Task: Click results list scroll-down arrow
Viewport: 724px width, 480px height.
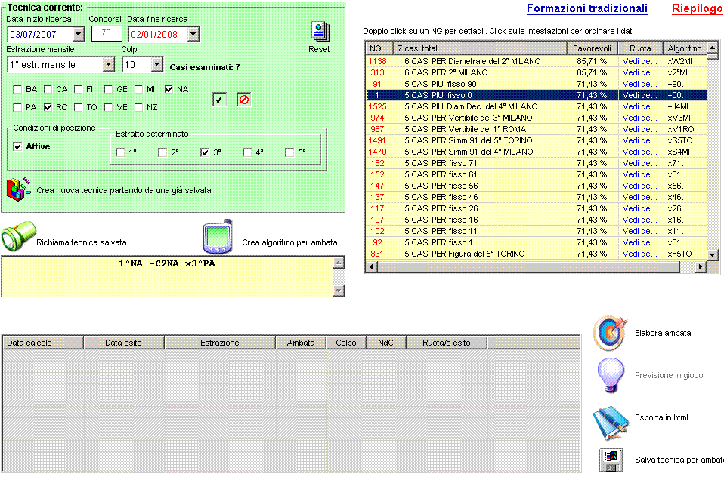Action: point(713,254)
